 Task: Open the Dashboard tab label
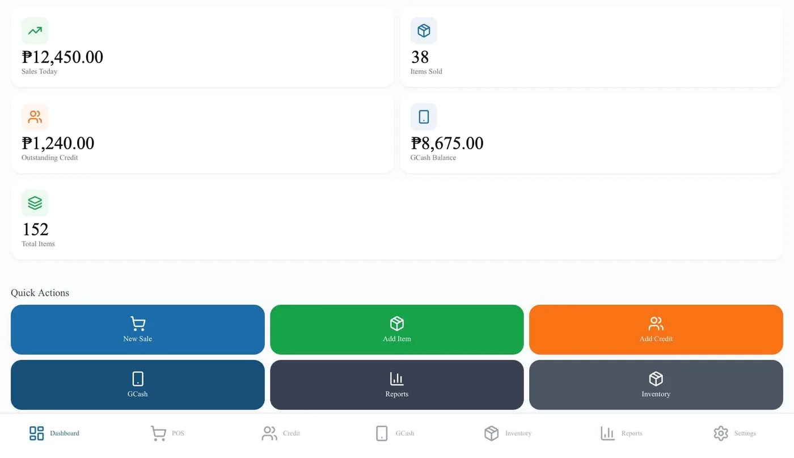65,434
